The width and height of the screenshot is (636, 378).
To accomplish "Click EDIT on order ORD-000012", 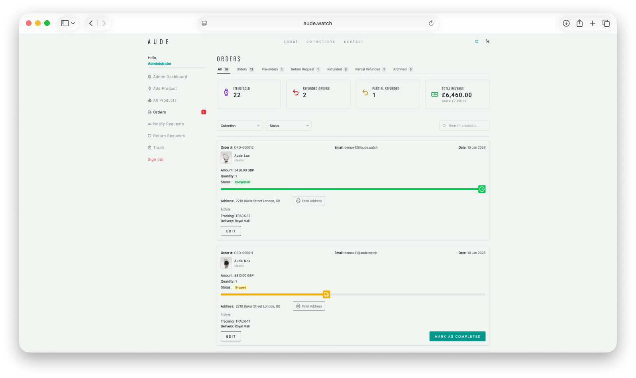I will click(x=231, y=231).
